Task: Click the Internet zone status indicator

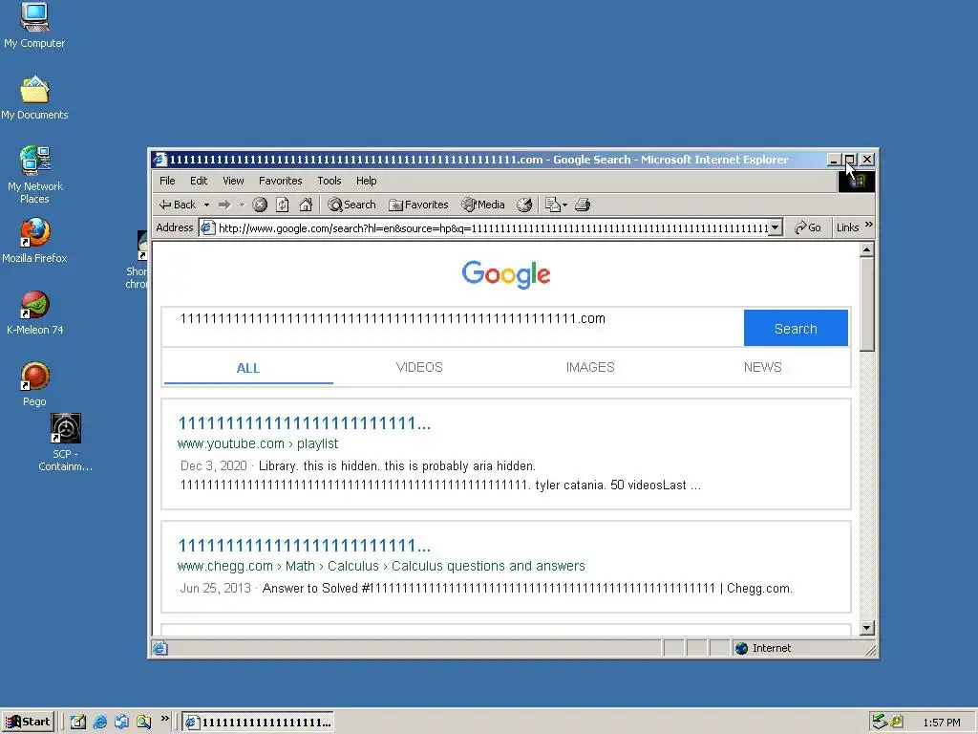Action: click(x=763, y=649)
